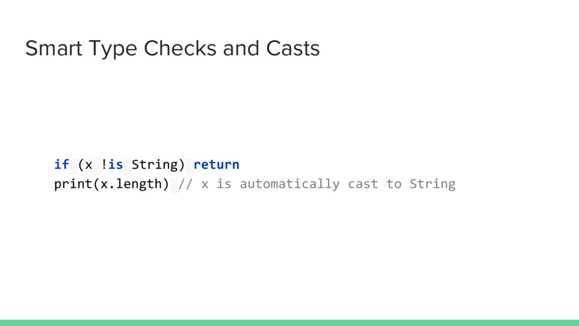The image size is (579, 326).
Task: Click the gray 'x' starting the comment
Action: tap(205, 185)
